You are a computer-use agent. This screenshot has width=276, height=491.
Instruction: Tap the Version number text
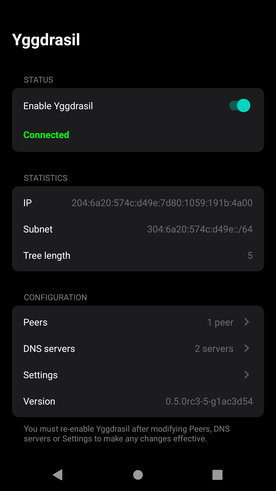point(209,401)
